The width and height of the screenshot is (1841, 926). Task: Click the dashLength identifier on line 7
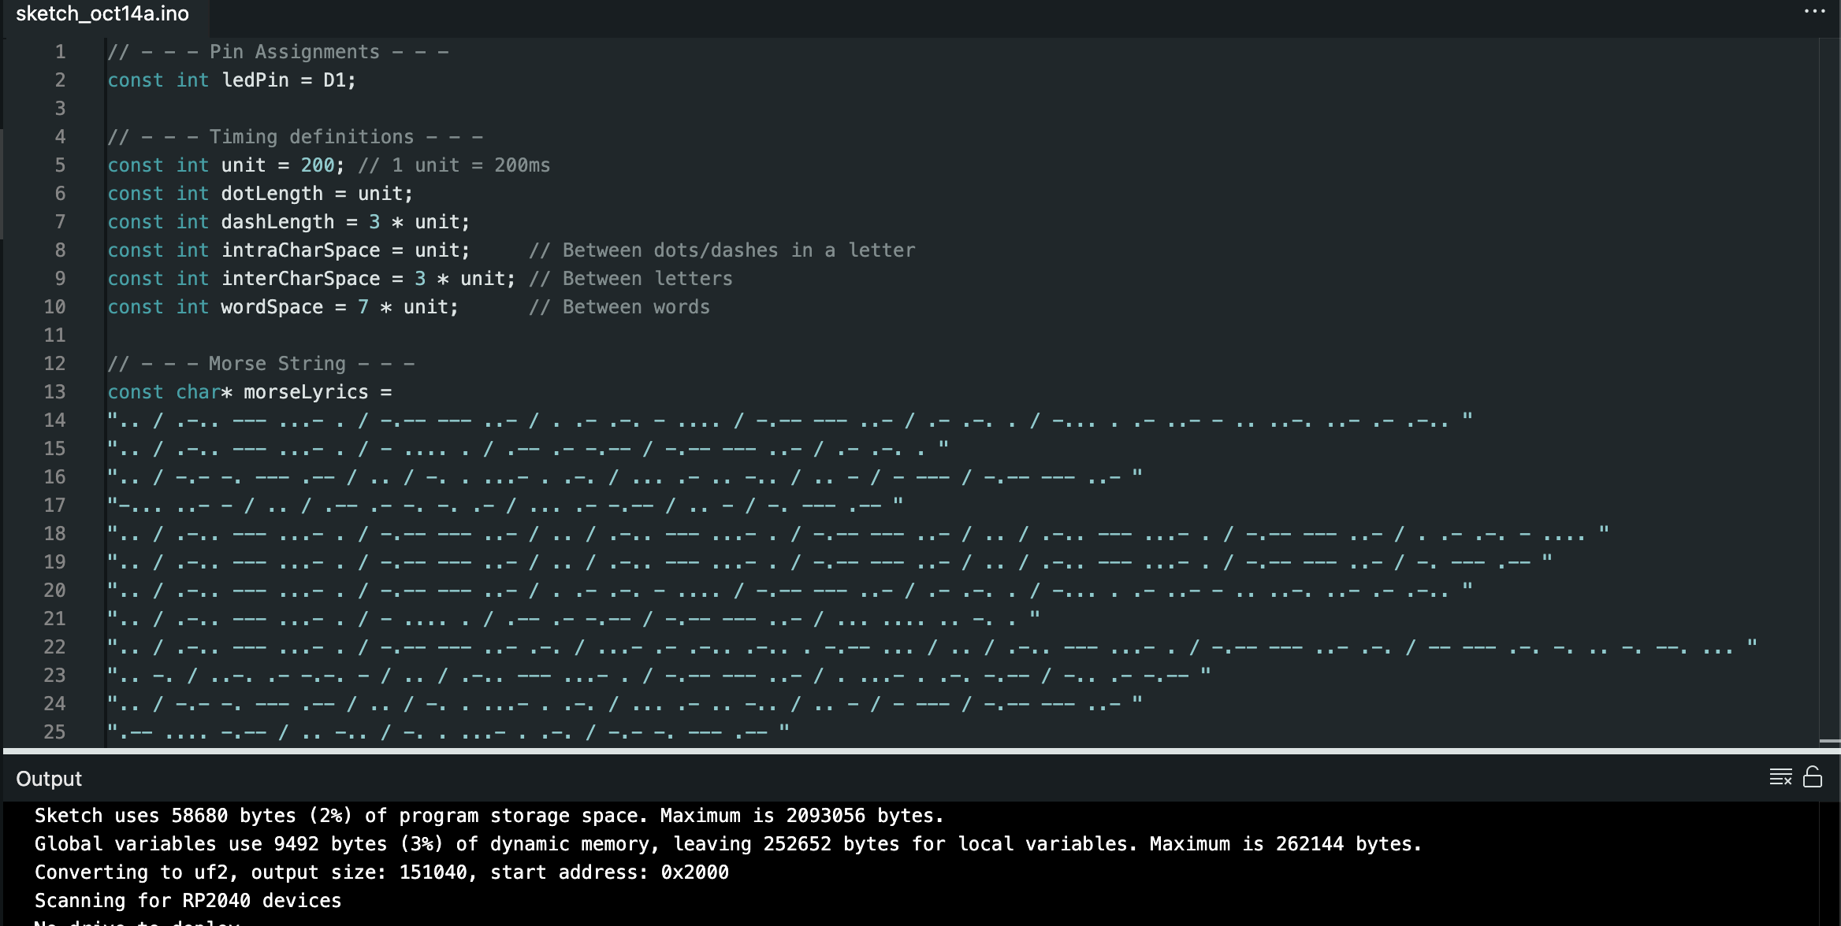[277, 222]
